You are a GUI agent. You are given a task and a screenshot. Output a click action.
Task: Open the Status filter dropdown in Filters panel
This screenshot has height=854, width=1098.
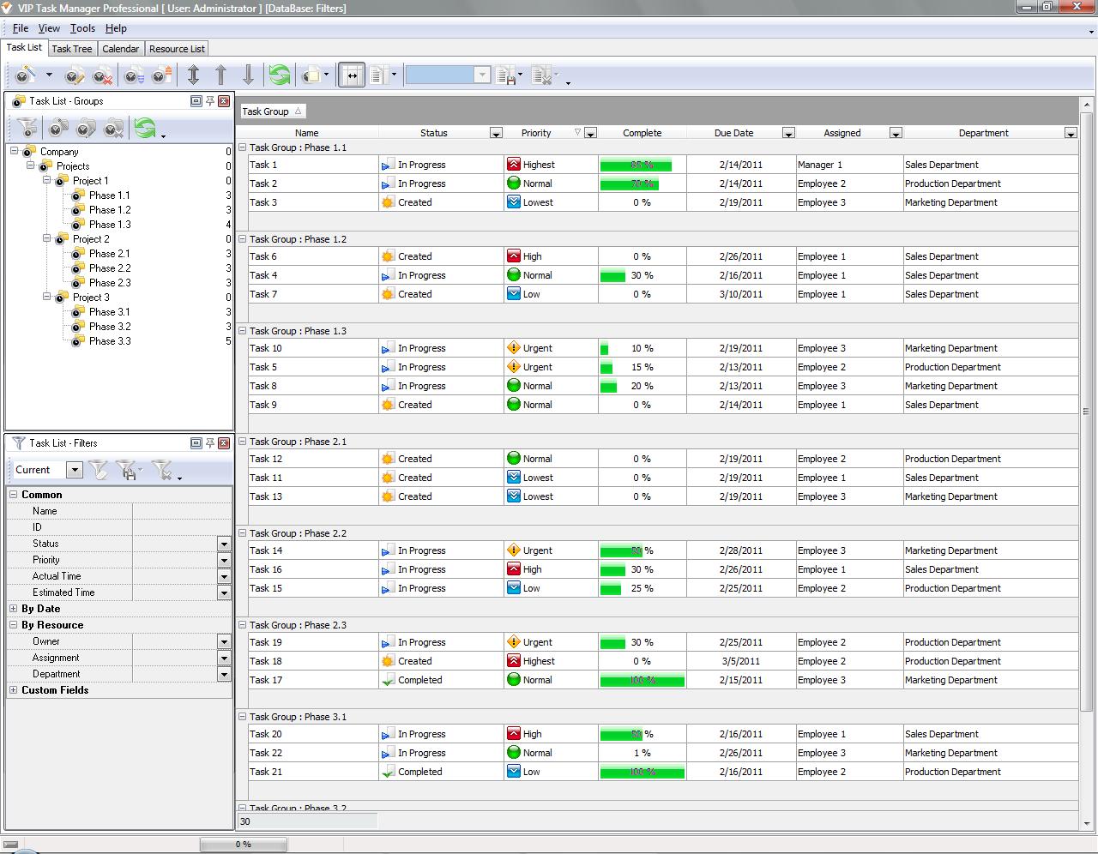pyautogui.click(x=224, y=544)
